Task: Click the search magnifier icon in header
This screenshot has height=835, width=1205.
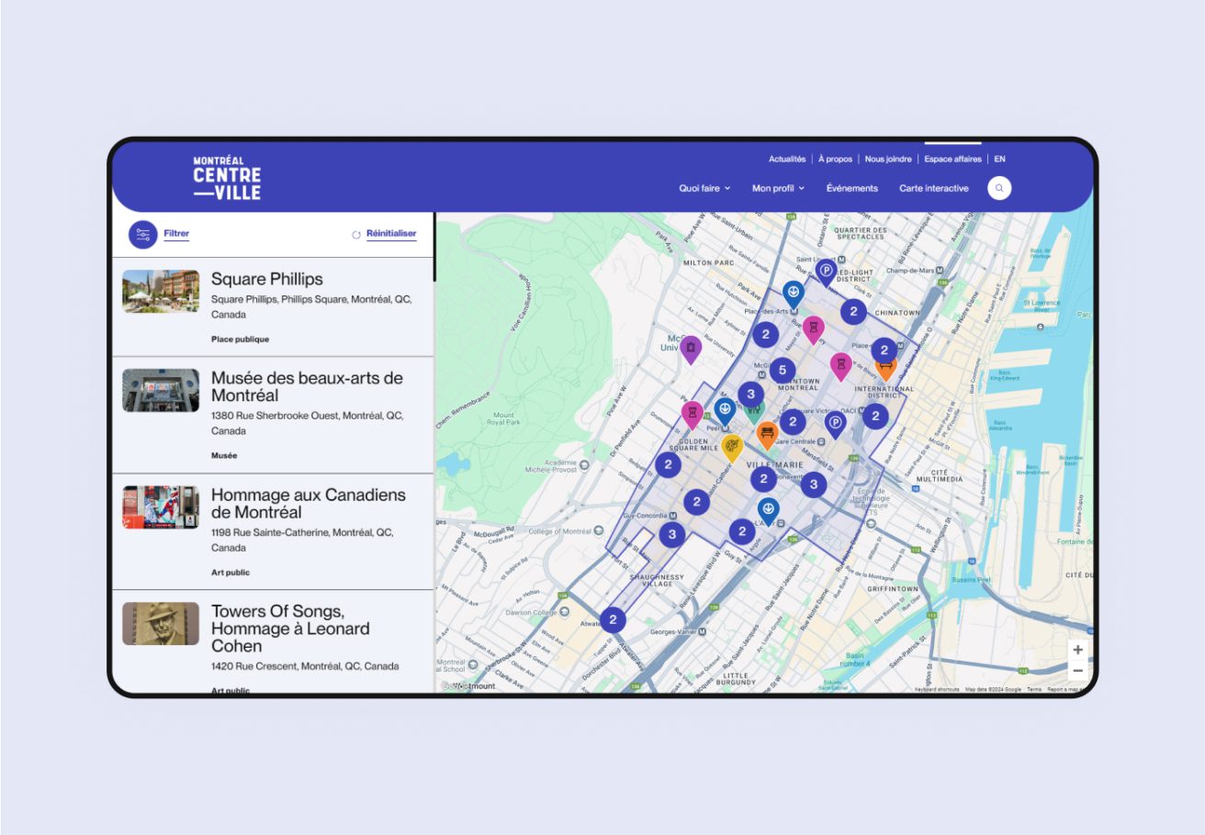Action: click(999, 188)
